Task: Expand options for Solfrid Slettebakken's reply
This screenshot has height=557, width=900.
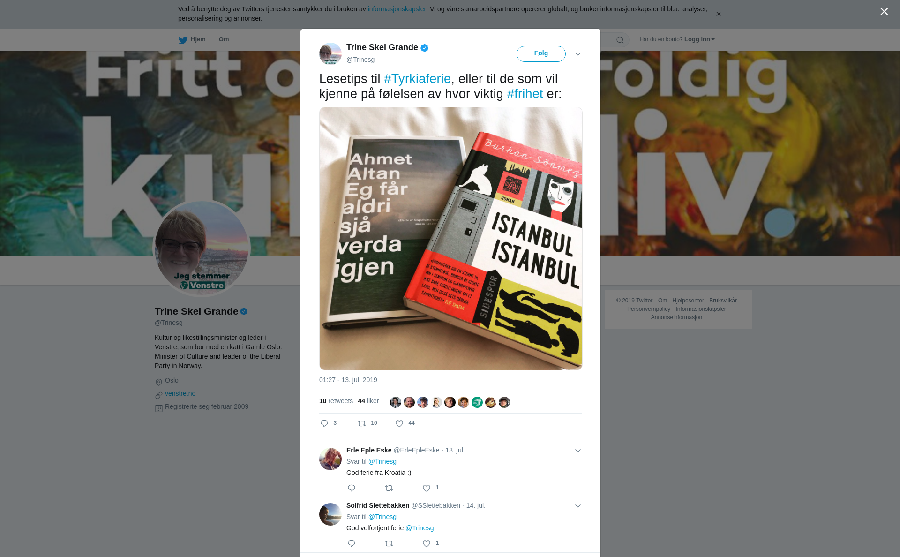Action: click(578, 506)
